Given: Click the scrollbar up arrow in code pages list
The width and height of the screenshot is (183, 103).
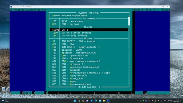Looking at the screenshot, I should point(129,16).
